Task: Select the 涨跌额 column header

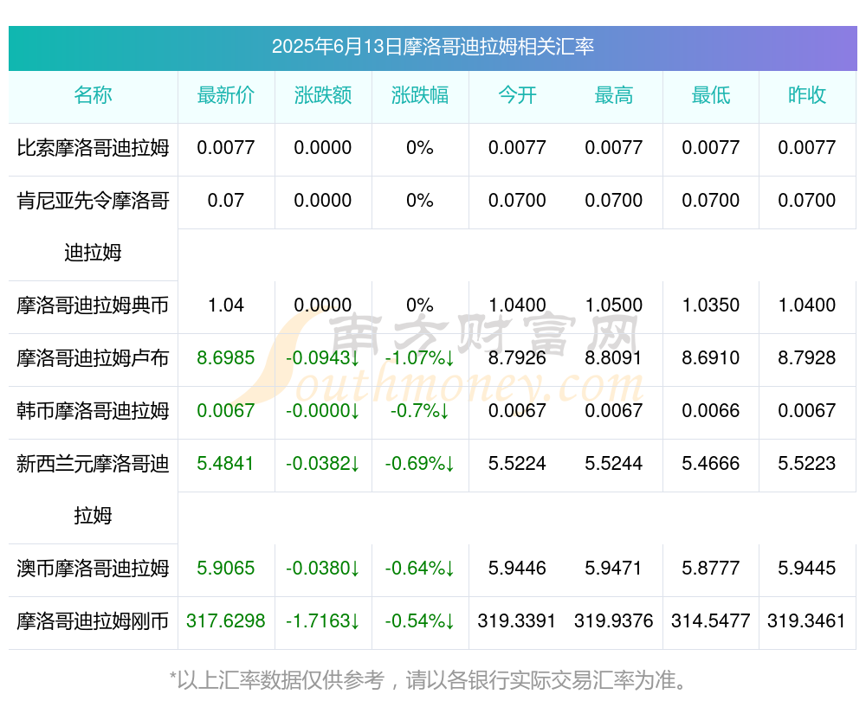Action: pos(323,95)
